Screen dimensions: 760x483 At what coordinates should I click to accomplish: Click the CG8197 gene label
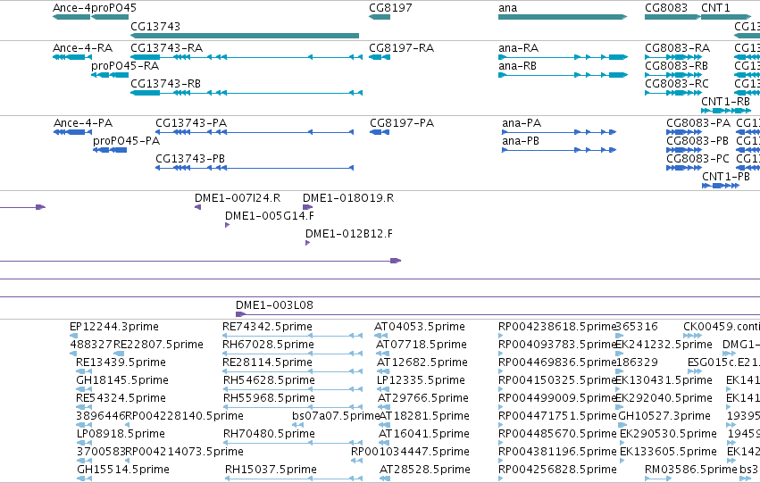click(x=390, y=8)
